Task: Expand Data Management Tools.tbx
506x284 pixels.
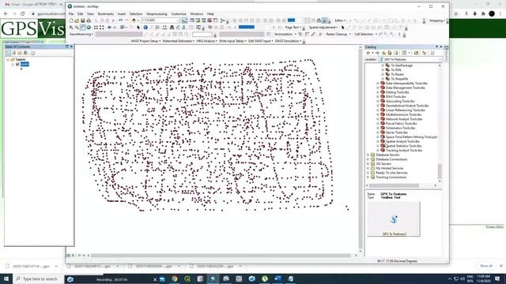Action: (378, 88)
